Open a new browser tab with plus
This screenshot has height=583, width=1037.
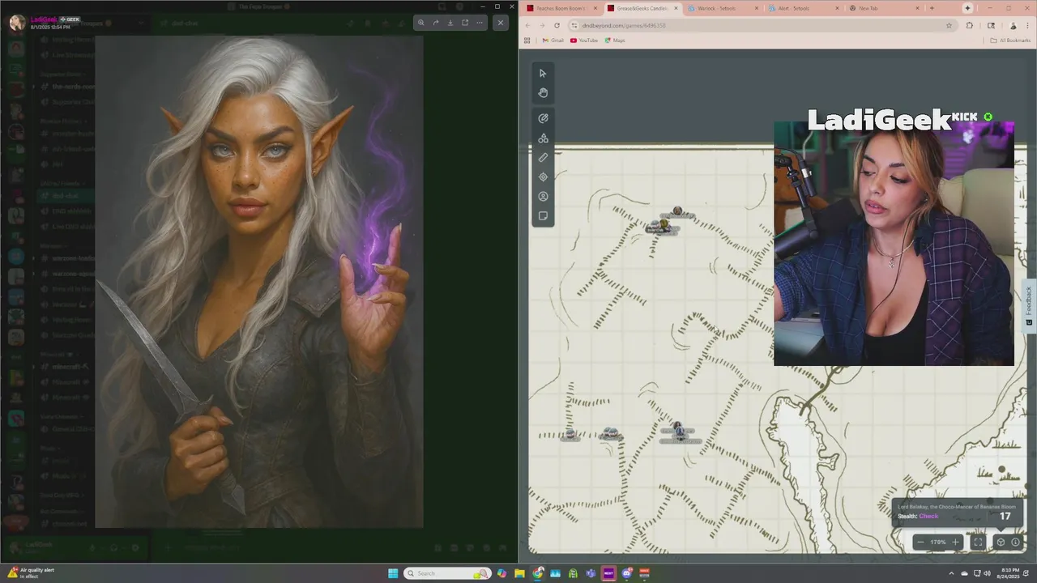[932, 8]
